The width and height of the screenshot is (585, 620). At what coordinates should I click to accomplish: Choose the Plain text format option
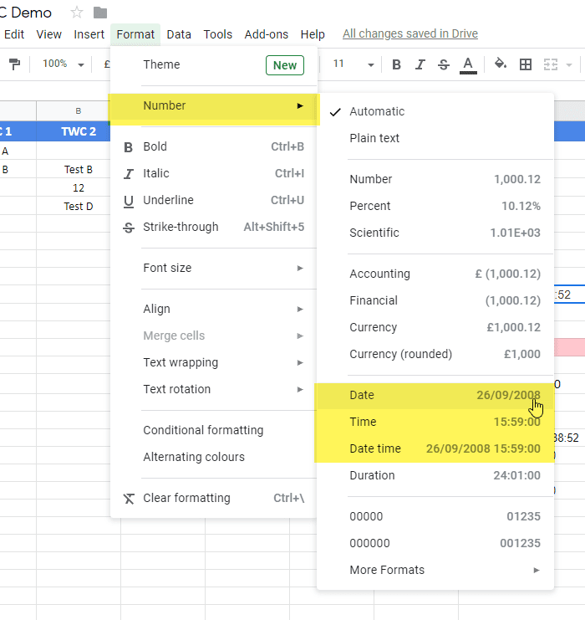[374, 138]
